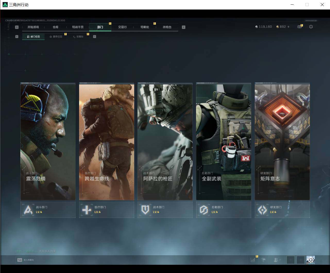The image size is (330, 273).
Task: Click the tactical department (战术部门) shield icon
Action: pyautogui.click(x=145, y=210)
